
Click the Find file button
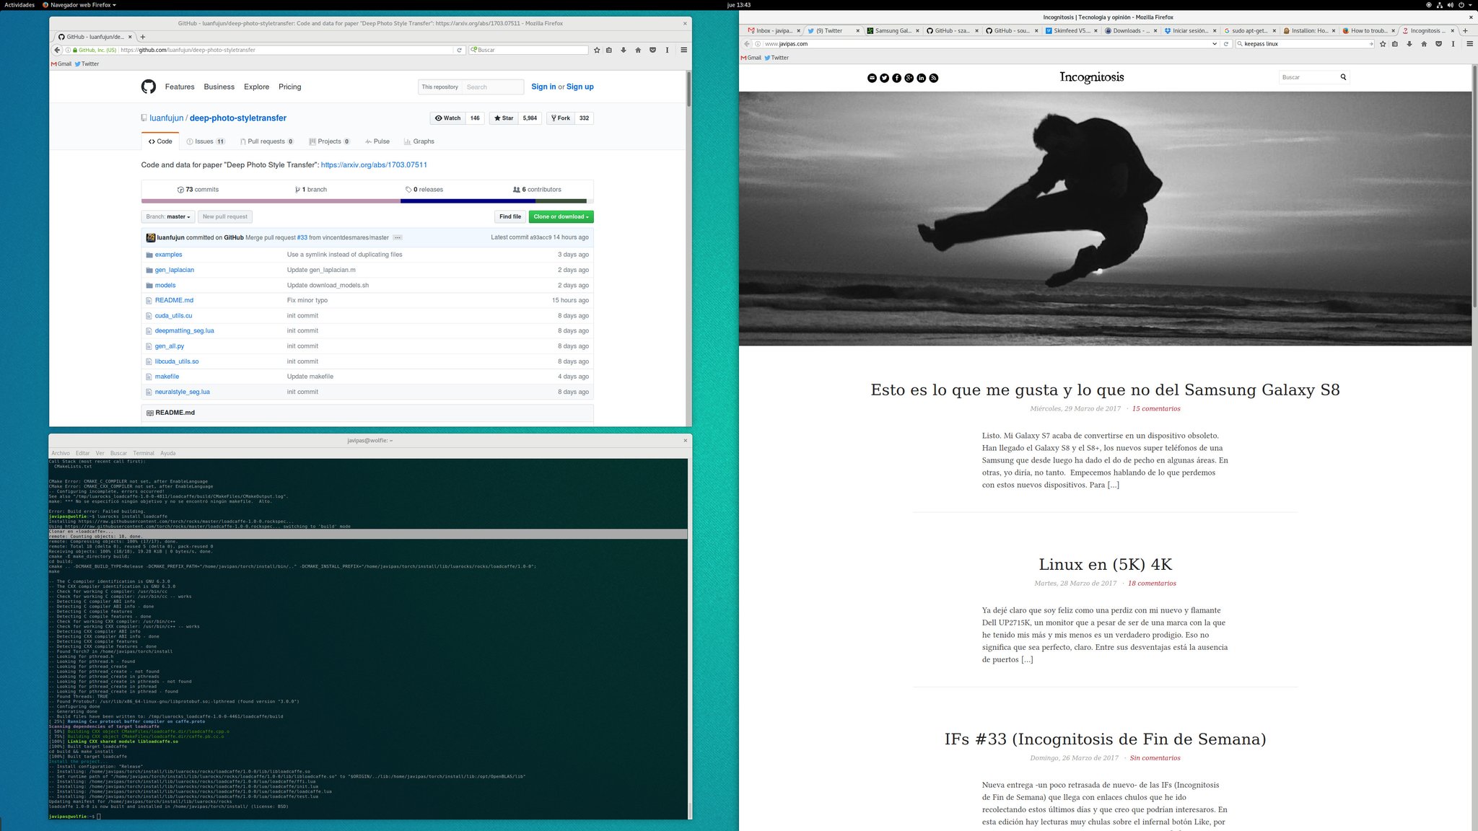pos(510,216)
